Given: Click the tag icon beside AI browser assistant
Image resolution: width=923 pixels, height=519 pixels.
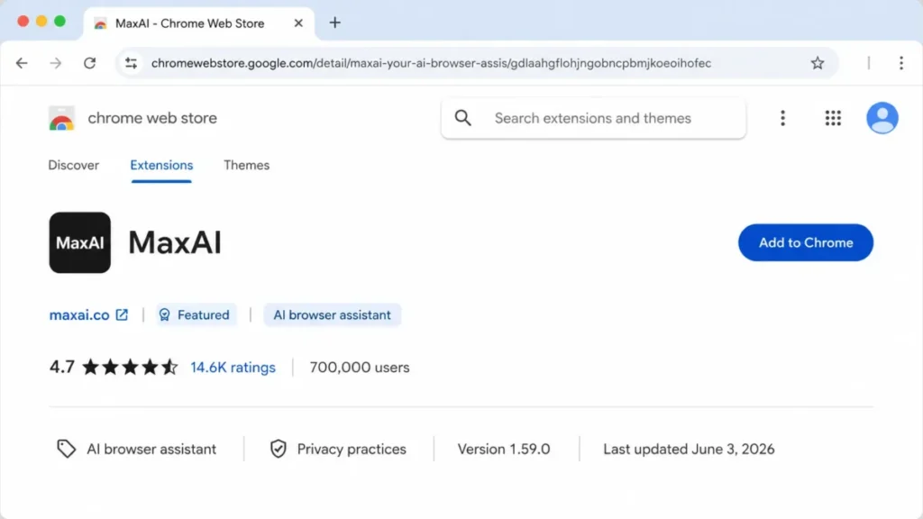Looking at the screenshot, I should pos(66,449).
